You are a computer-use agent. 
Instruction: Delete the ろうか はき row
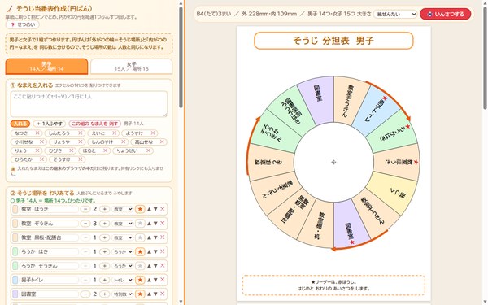(x=162, y=251)
